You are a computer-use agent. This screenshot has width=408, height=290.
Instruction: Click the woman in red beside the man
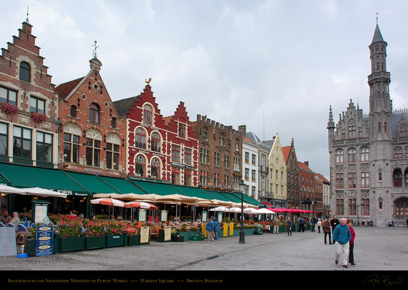pyautogui.click(x=351, y=241)
